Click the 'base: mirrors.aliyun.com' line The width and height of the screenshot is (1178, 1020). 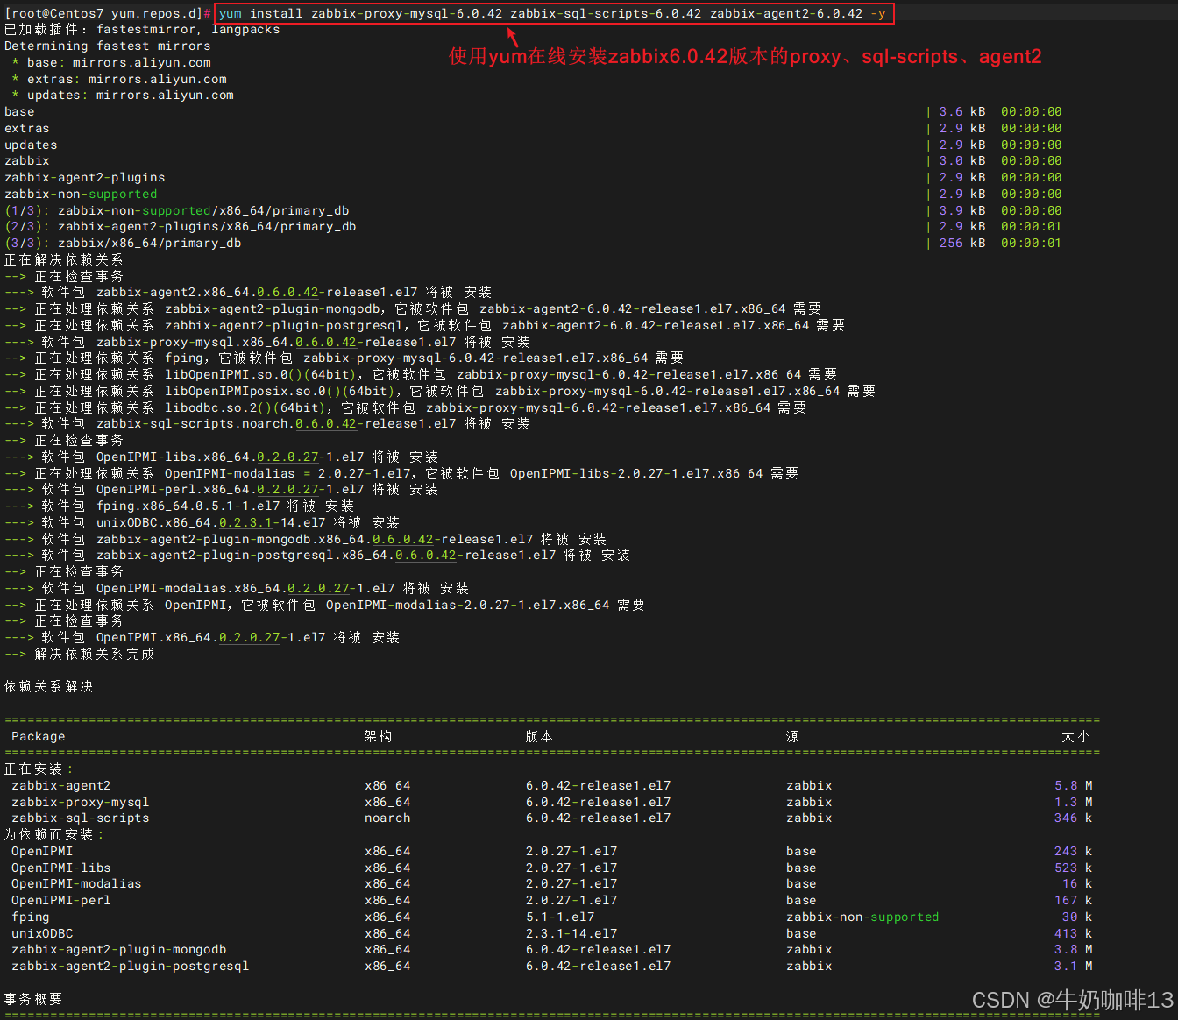pyautogui.click(x=111, y=63)
